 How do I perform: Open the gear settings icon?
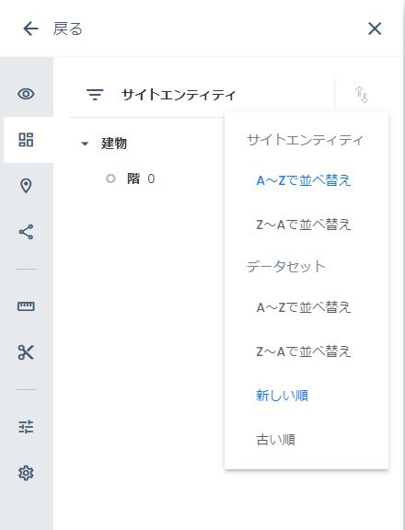point(26,473)
